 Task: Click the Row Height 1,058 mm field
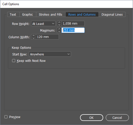[x=73, y=24]
